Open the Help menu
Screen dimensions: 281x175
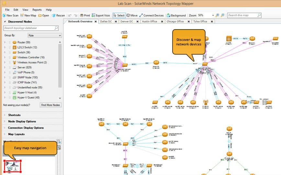[x=49, y=10]
